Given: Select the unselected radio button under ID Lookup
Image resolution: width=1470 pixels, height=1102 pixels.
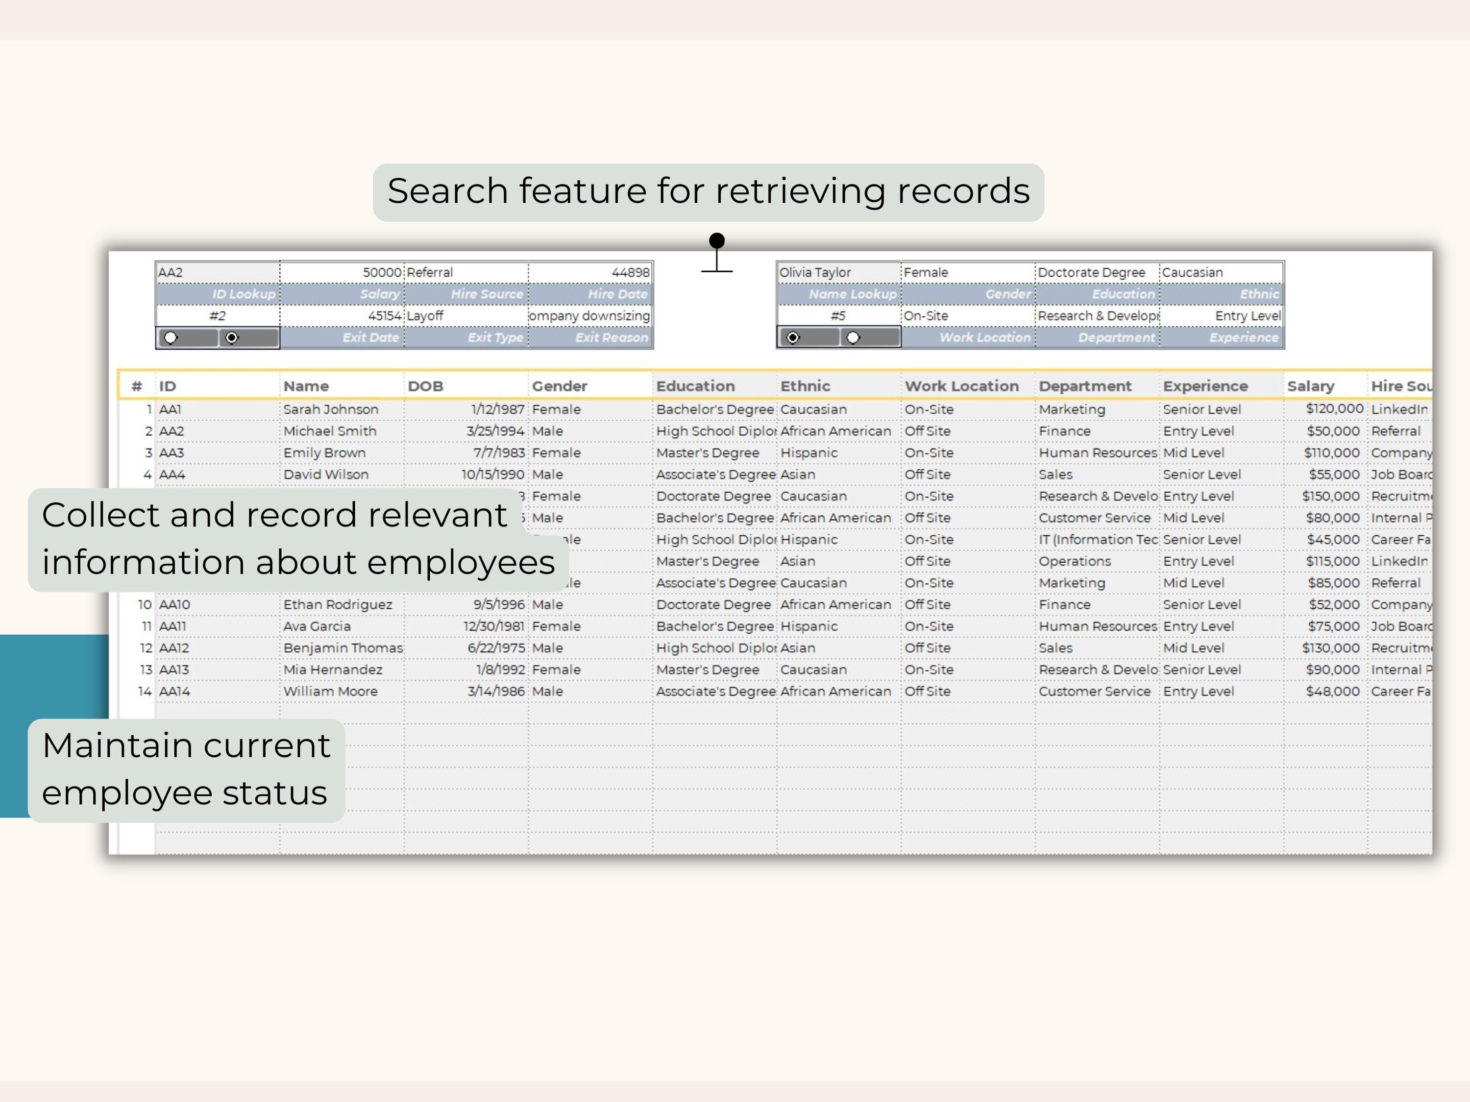Looking at the screenshot, I should click(171, 337).
